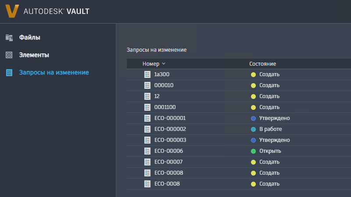Click the change order icon beside ECO-000001

point(147,118)
